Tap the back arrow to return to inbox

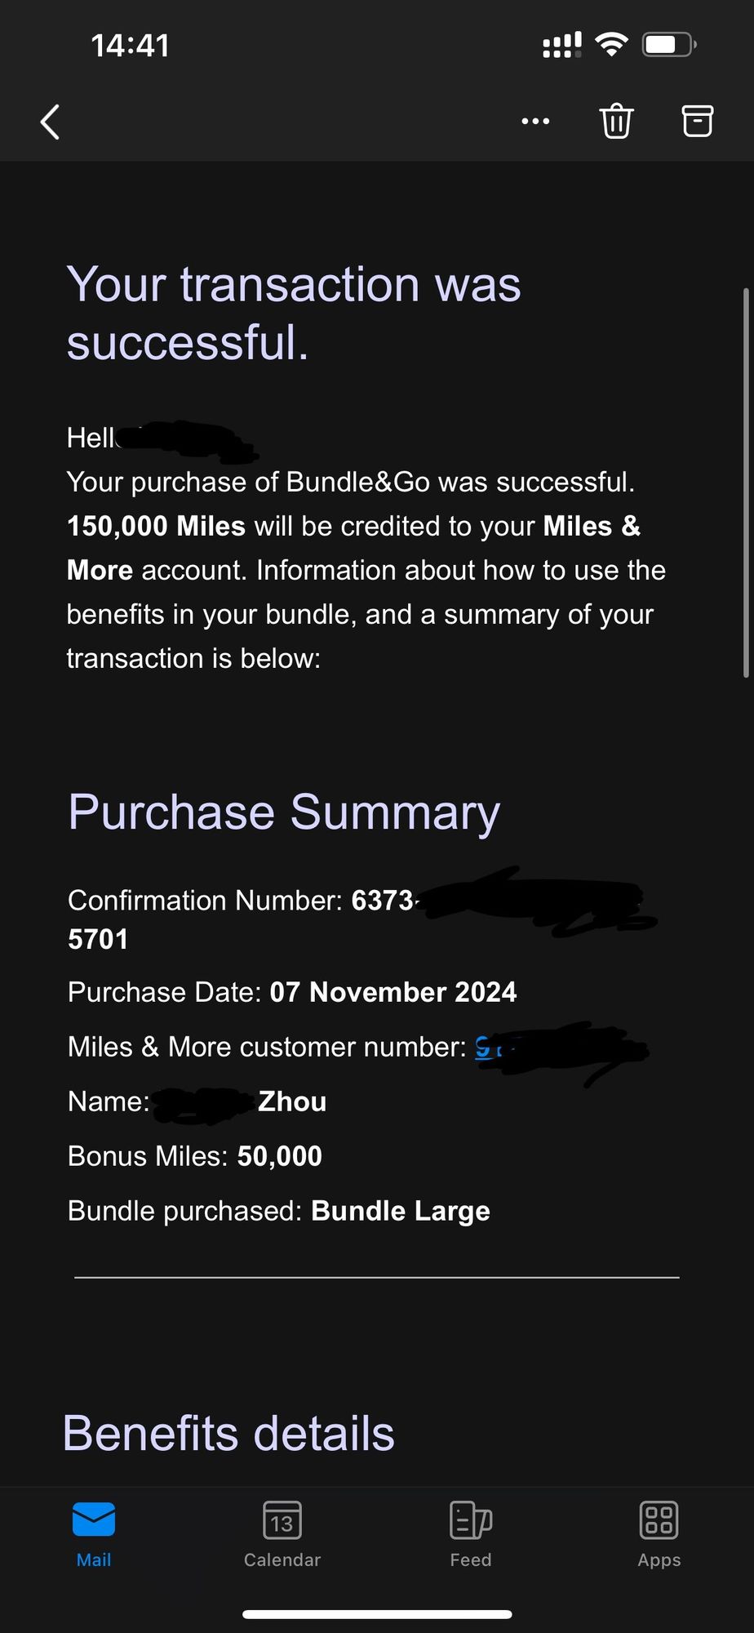click(x=51, y=122)
